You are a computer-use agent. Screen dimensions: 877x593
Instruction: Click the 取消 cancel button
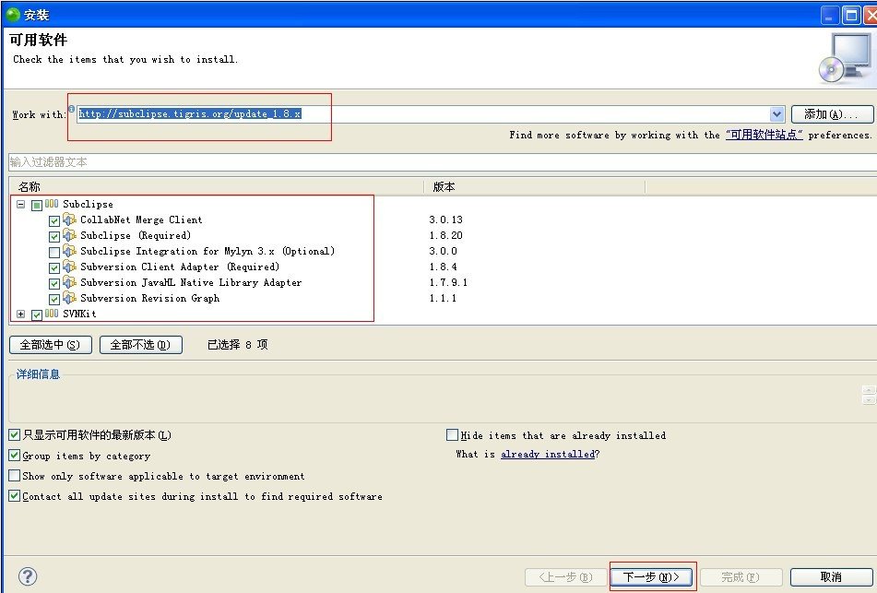(831, 576)
